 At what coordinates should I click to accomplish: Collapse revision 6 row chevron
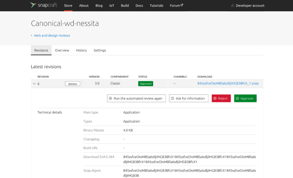pyautogui.click(x=34, y=84)
